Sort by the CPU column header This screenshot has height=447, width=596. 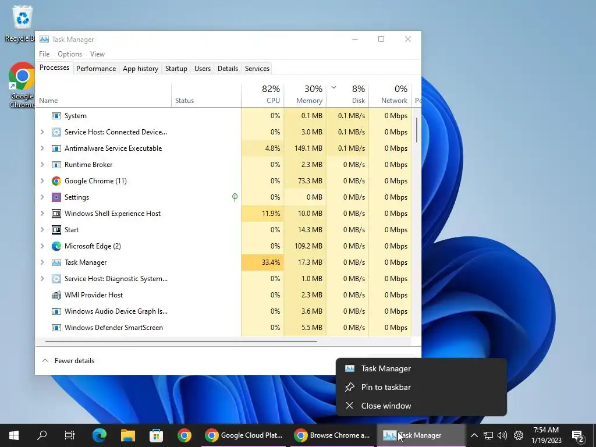[x=262, y=94]
